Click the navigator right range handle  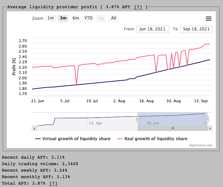[207, 119]
